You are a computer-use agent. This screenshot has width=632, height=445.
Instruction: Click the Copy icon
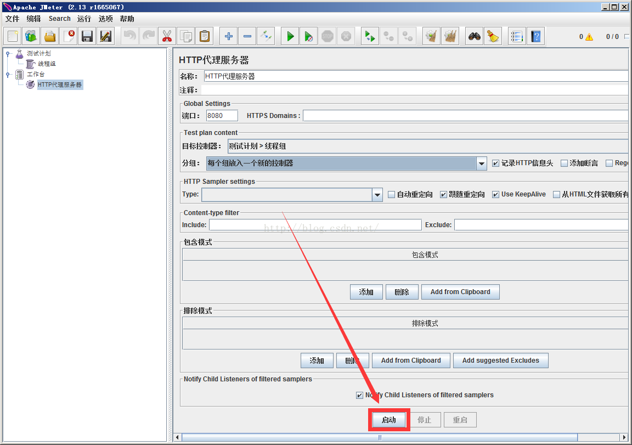(x=186, y=36)
